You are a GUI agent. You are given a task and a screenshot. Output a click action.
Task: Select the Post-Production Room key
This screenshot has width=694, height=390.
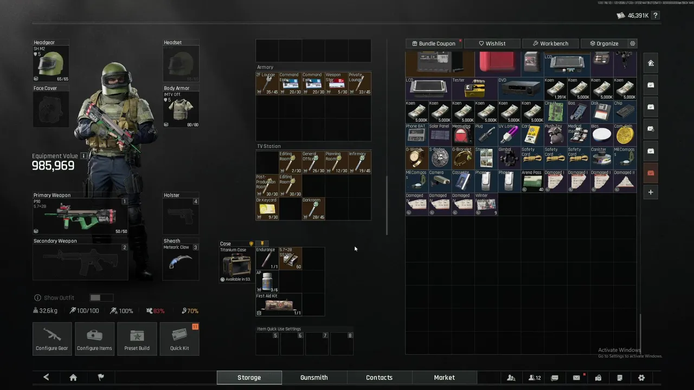(267, 185)
